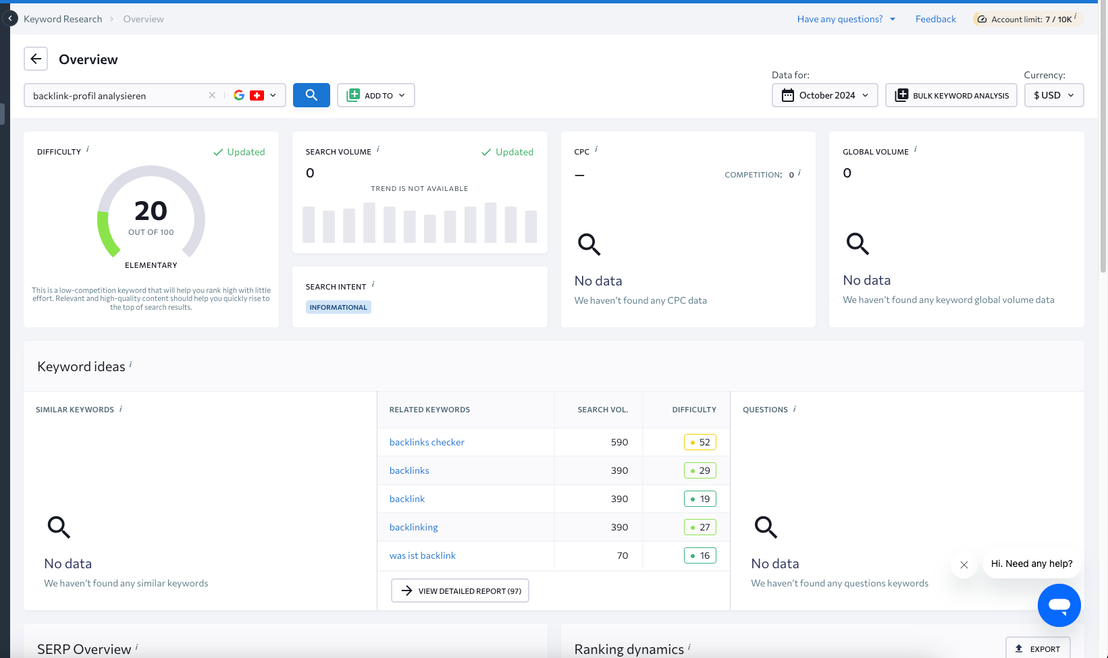This screenshot has width=1108, height=658.
Task: Click the search volume trend bar chart
Action: point(419,223)
